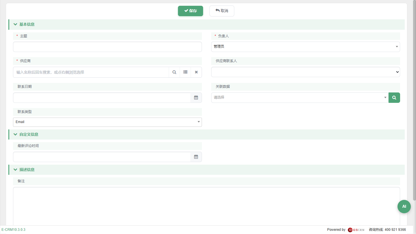Click the 易客CRM logo in footer
This screenshot has width=416, height=234.
[x=356, y=230]
